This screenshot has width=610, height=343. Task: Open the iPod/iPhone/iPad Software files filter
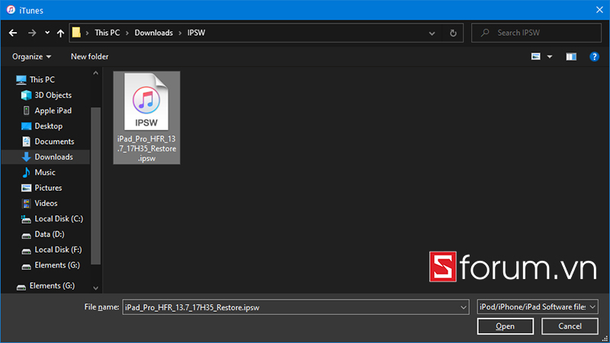538,307
